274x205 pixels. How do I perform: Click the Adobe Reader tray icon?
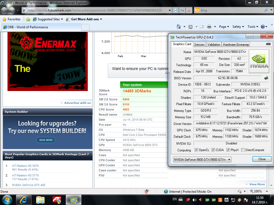click(x=188, y=200)
